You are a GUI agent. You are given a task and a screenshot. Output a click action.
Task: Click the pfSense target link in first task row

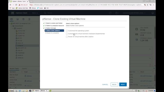[x=29, y=76]
